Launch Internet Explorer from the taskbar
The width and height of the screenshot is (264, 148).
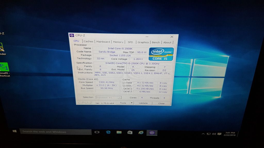141,133
